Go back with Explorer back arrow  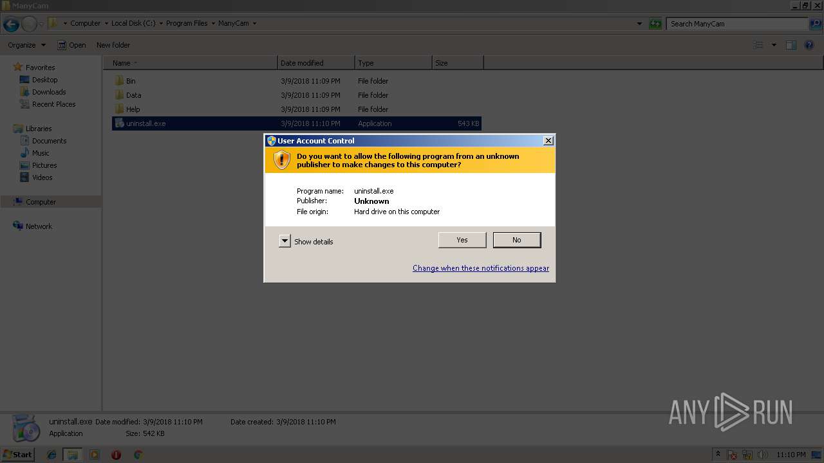coord(11,24)
